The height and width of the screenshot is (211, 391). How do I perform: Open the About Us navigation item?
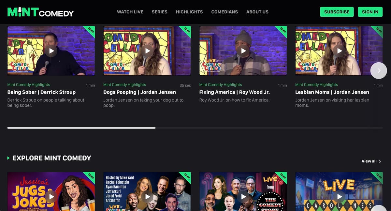(257, 12)
